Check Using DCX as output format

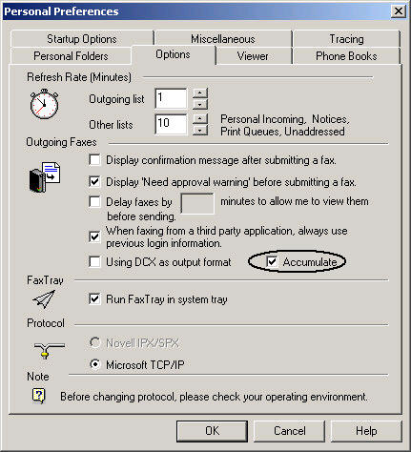coord(94,262)
